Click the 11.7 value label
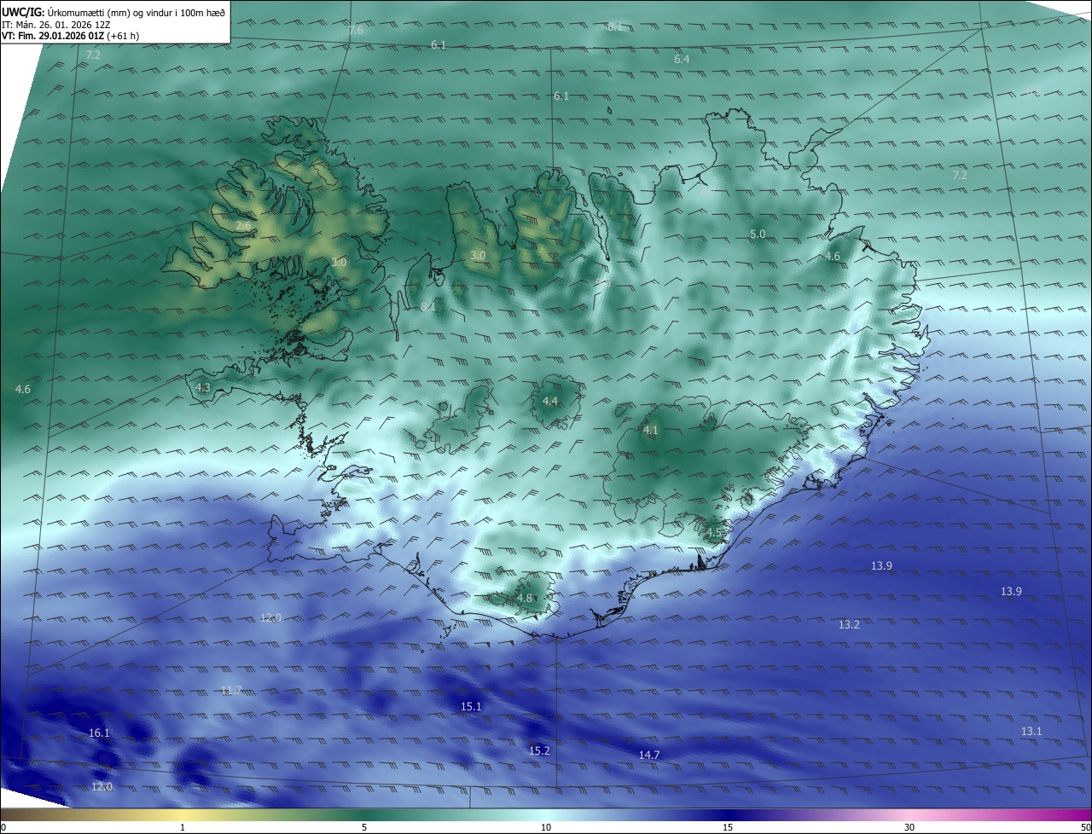Image resolution: width=1092 pixels, height=834 pixels. (x=231, y=691)
